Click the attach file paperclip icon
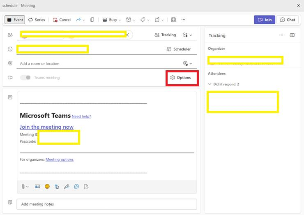This screenshot has height=215, width=304. tap(23, 187)
